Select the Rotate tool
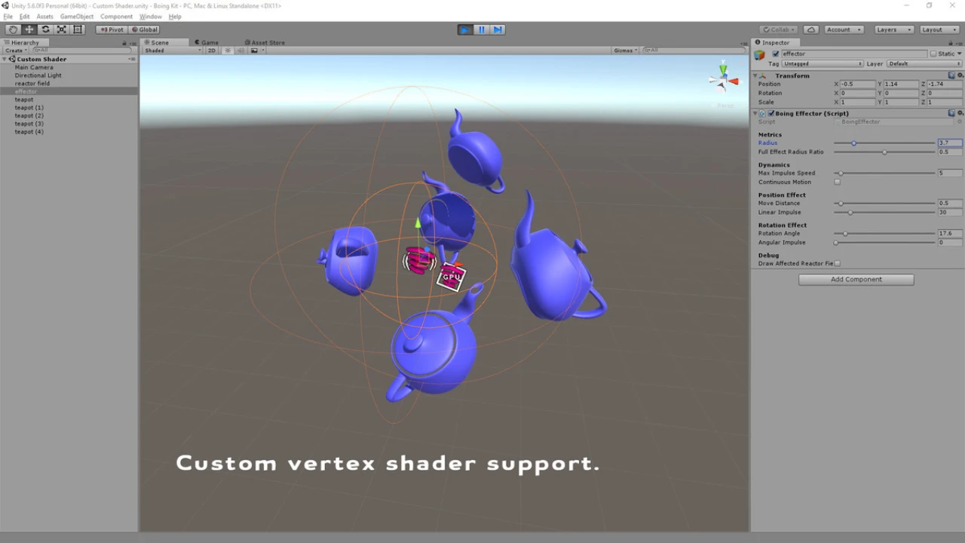The image size is (965, 543). point(45,29)
